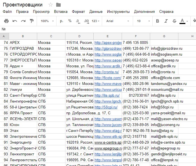
Task: Format as currency with the р. button
Action: click(x=62, y=21)
